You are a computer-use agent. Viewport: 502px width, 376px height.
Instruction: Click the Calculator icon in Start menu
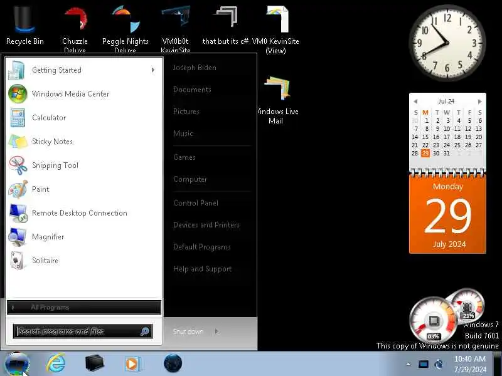click(18, 118)
